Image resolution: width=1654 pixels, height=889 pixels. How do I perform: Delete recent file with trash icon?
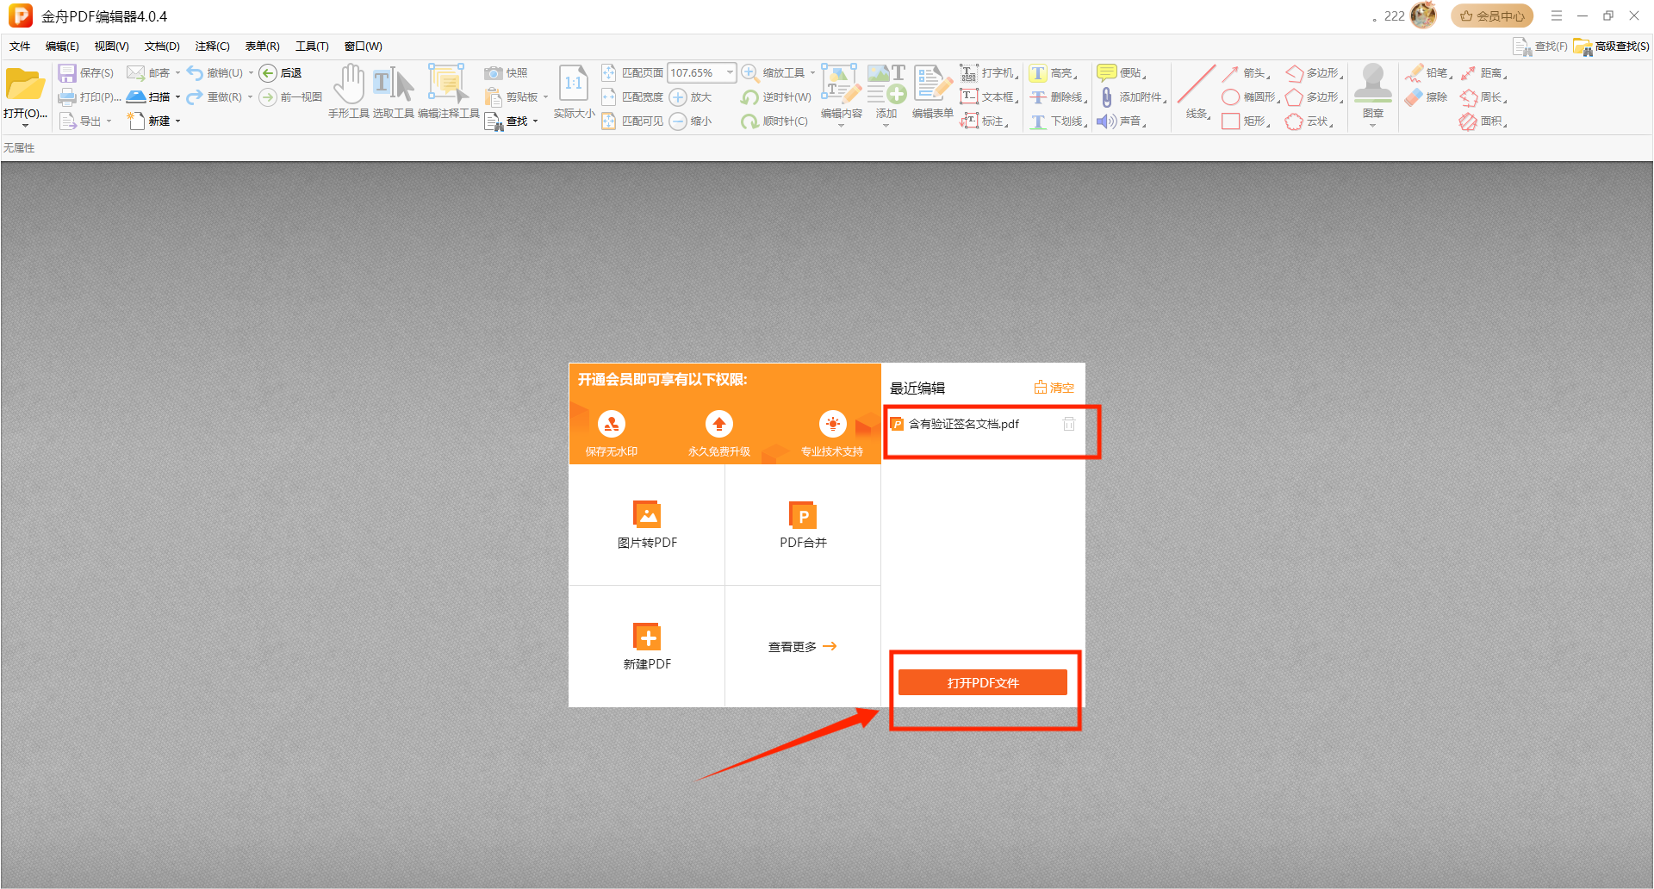[x=1069, y=424]
